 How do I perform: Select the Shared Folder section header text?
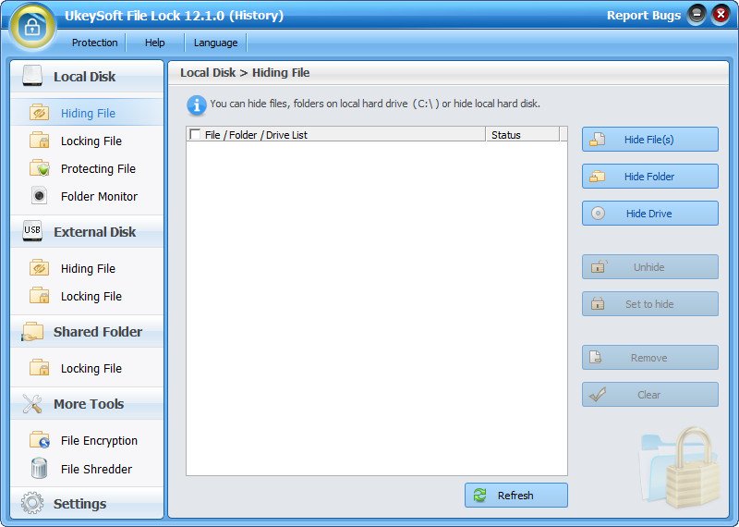98,332
